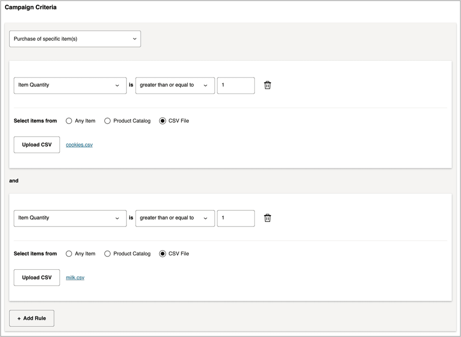Select 'Any Item' radio in first rule
The image size is (461, 337).
69,121
